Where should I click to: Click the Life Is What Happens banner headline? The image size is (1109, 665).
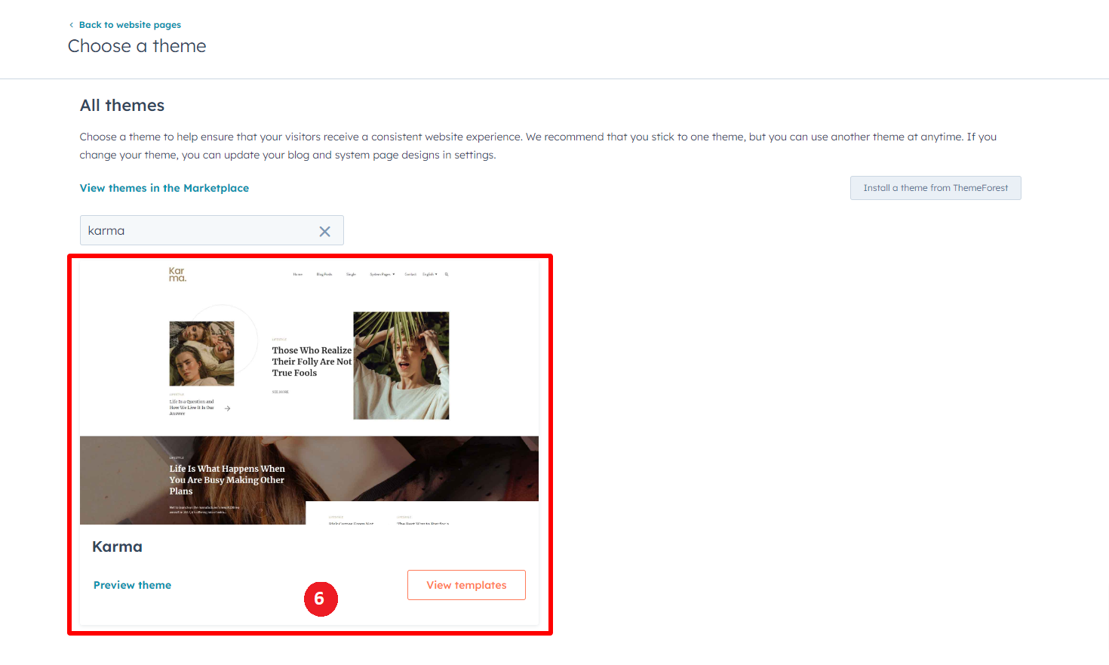(227, 479)
